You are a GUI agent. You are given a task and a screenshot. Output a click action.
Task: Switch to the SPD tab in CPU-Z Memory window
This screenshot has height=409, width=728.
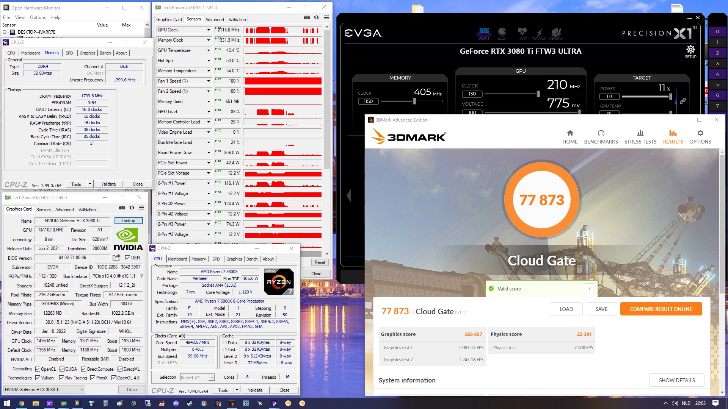point(69,53)
